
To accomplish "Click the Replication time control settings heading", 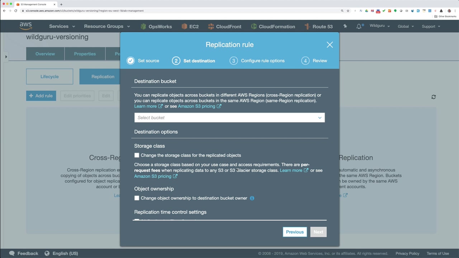I will click(x=170, y=212).
